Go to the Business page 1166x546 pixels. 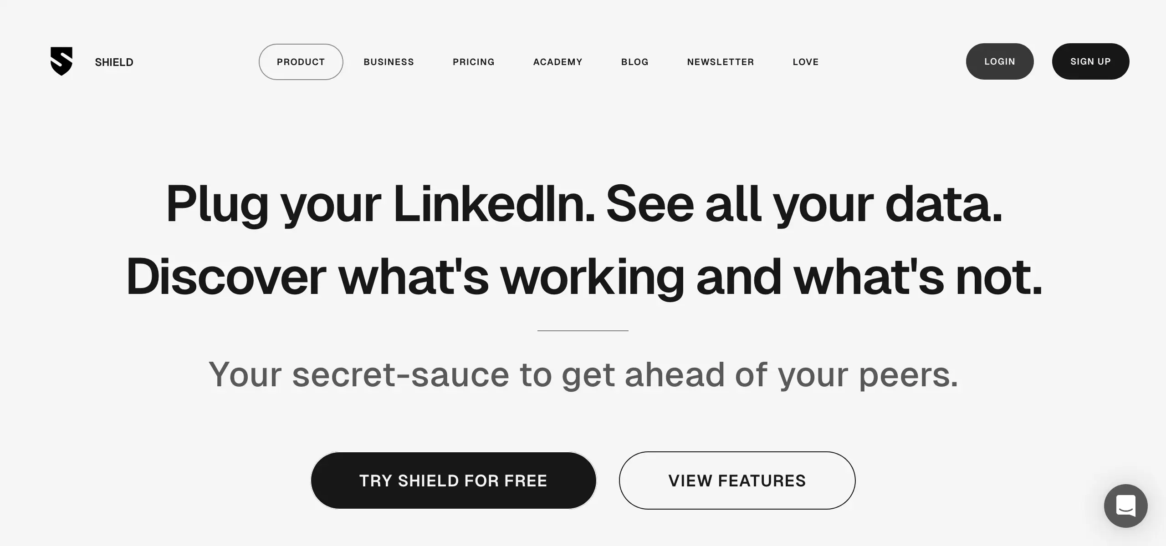tap(389, 62)
